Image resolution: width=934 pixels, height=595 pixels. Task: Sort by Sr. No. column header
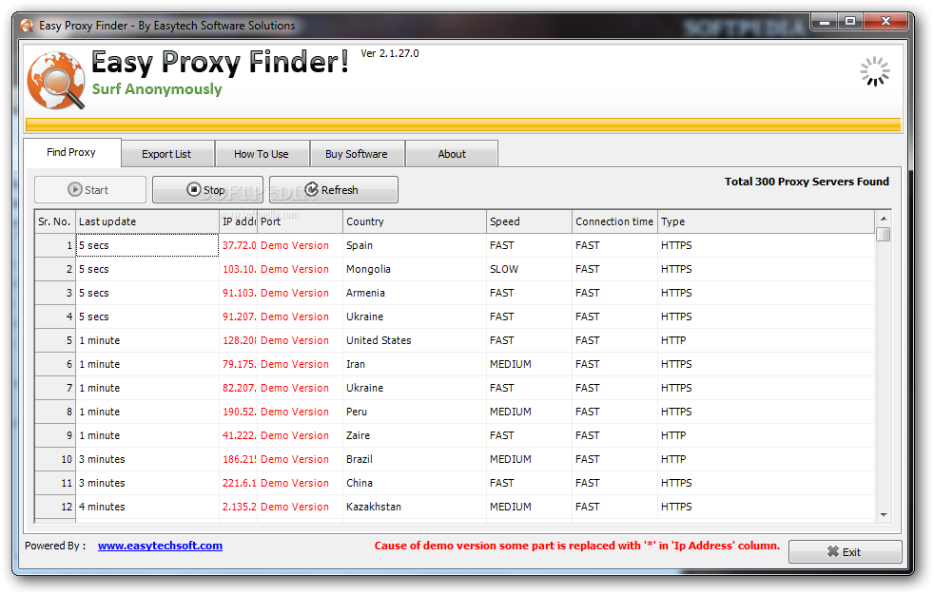point(55,221)
